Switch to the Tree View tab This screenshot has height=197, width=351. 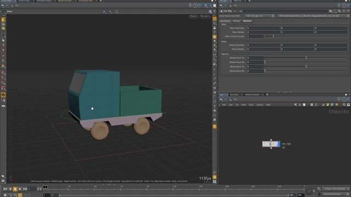pos(234,95)
